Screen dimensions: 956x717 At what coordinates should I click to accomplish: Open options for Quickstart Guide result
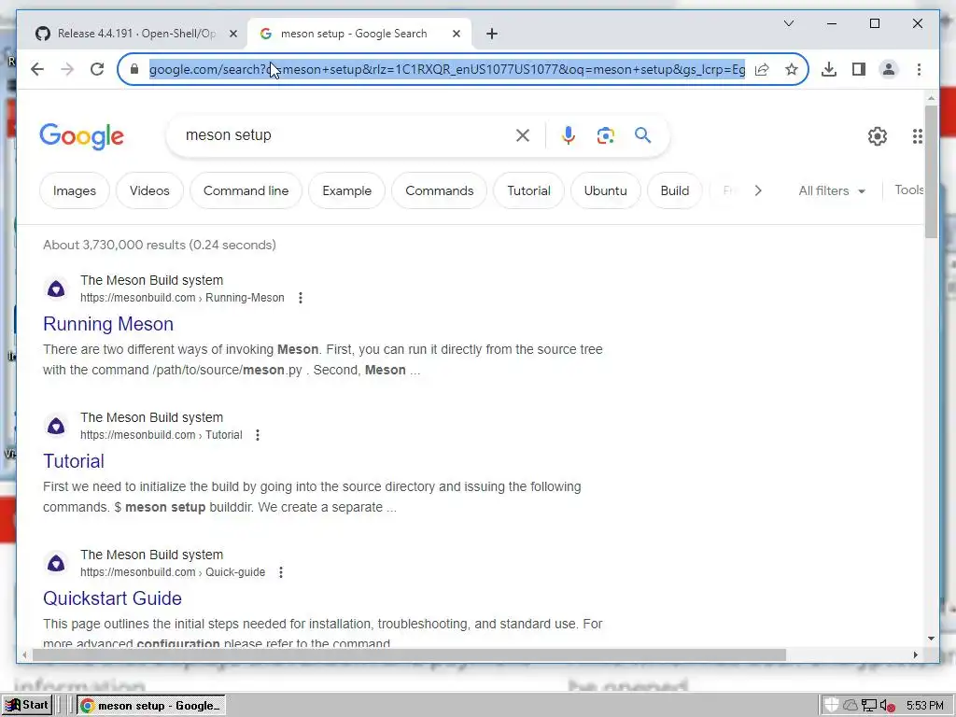[x=280, y=572]
